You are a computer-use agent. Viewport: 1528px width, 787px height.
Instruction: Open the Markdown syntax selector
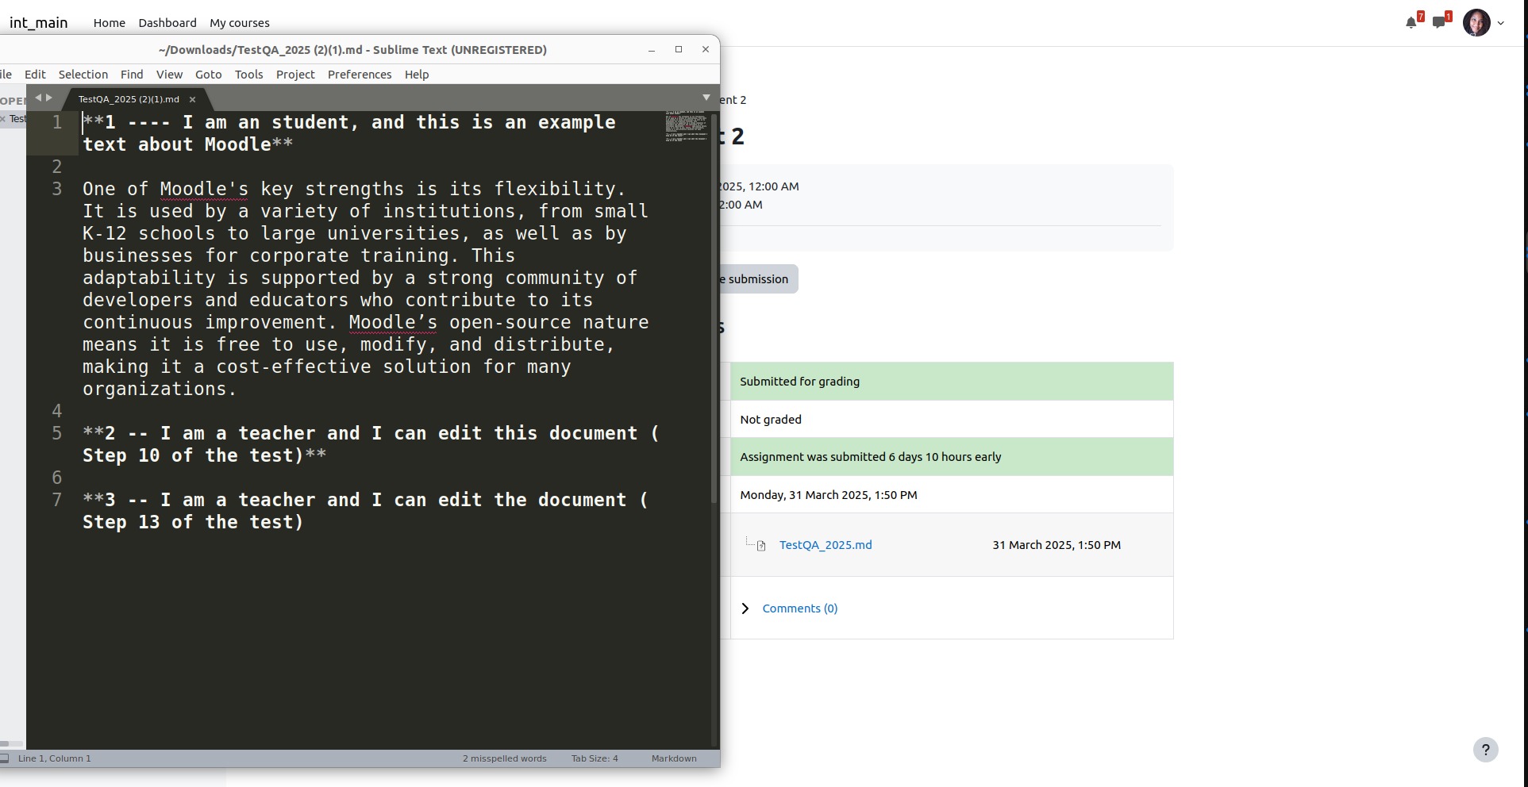tap(674, 758)
